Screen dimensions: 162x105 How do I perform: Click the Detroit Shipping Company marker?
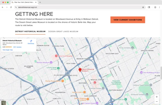(x=88, y=99)
